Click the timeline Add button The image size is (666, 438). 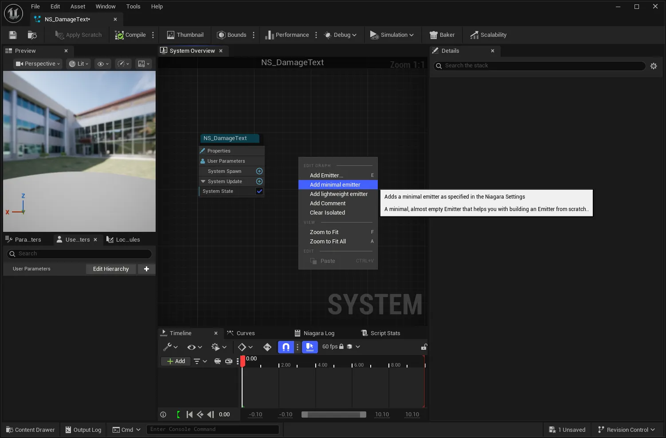pos(176,361)
